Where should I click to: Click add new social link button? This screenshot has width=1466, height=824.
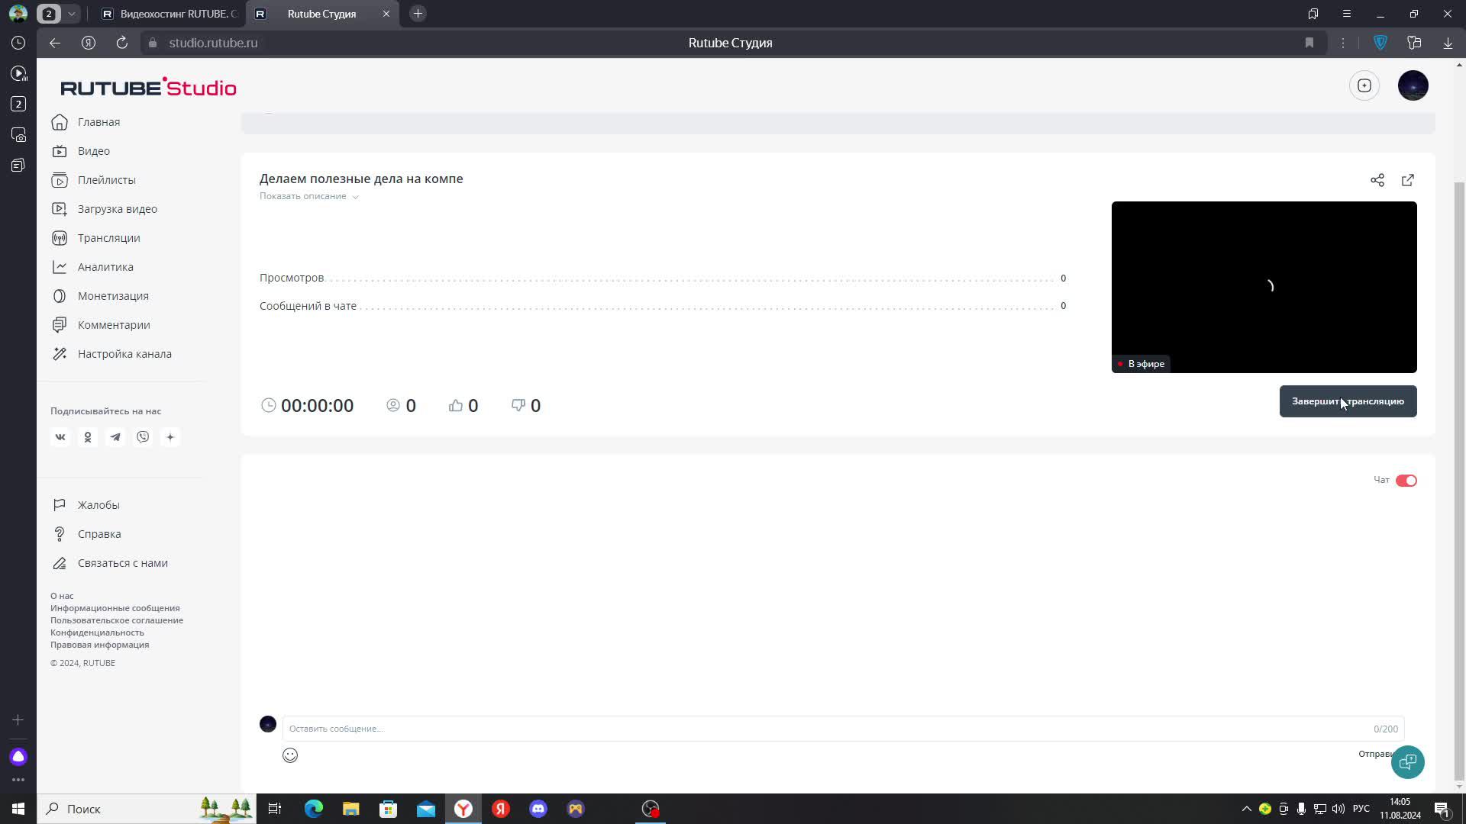point(170,436)
